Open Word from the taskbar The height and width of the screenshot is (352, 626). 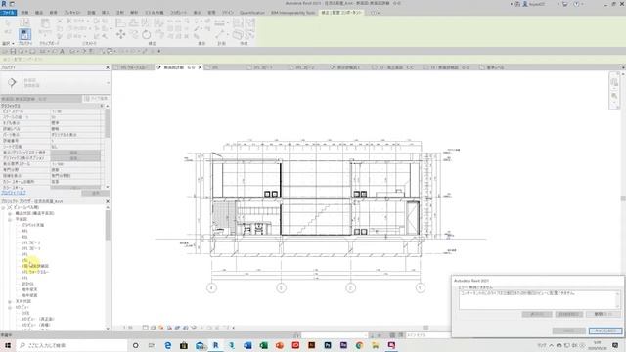247,345
